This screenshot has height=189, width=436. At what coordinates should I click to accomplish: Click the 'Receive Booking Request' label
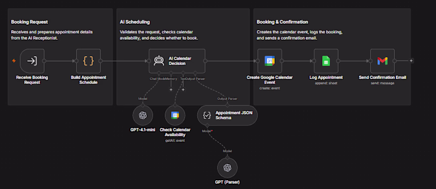coord(32,79)
